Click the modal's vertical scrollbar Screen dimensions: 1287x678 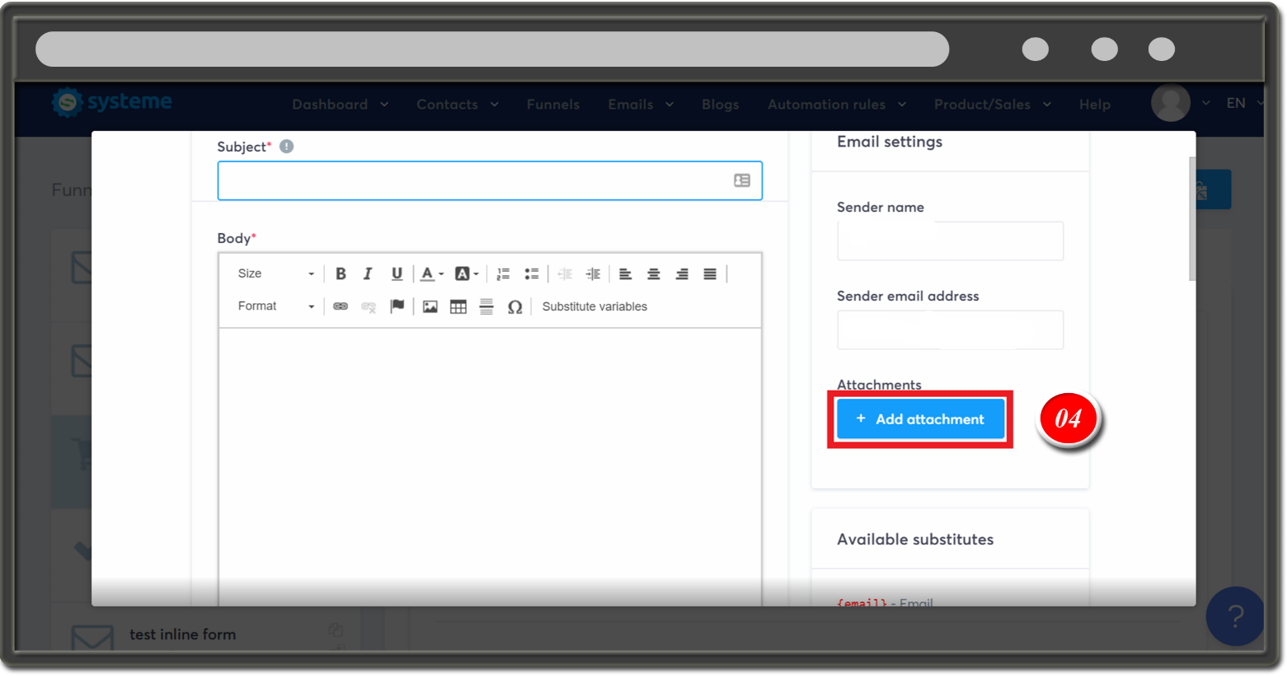click(1192, 218)
